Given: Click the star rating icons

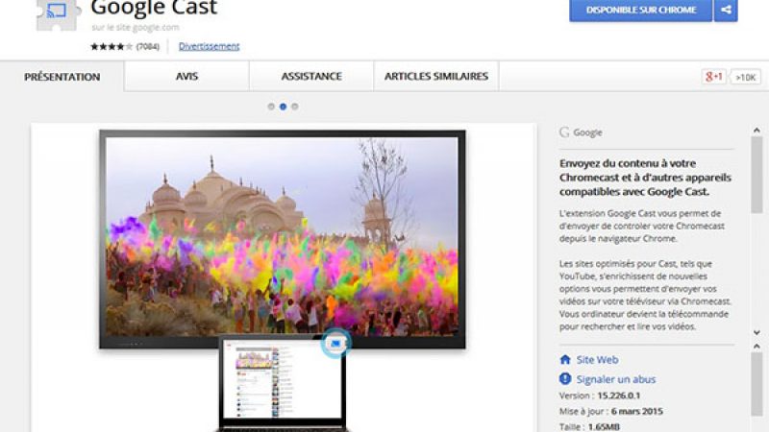Looking at the screenshot, I should [112, 46].
